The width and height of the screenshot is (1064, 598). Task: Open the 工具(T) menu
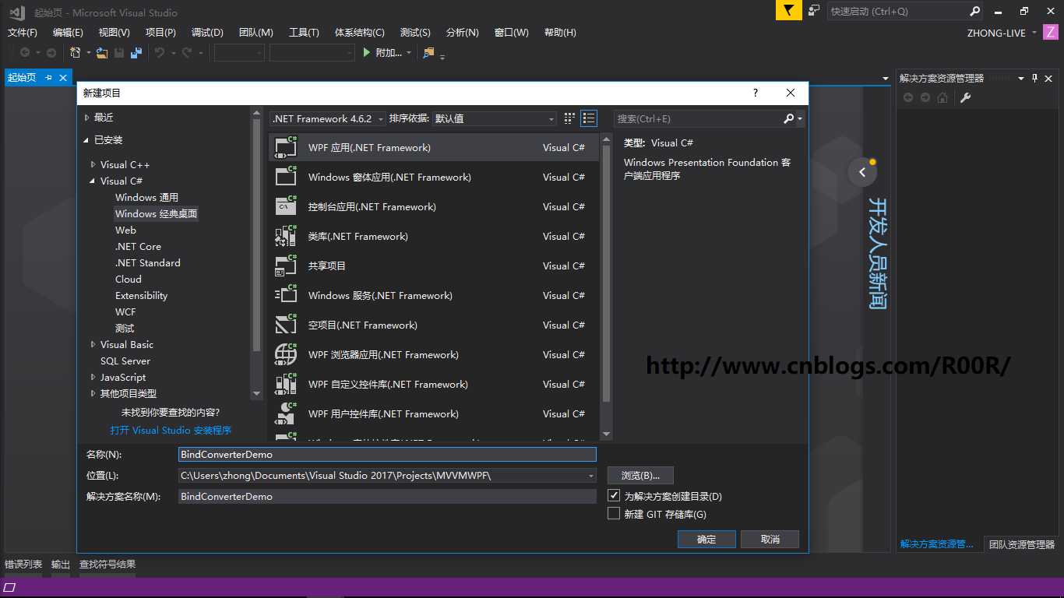point(304,32)
